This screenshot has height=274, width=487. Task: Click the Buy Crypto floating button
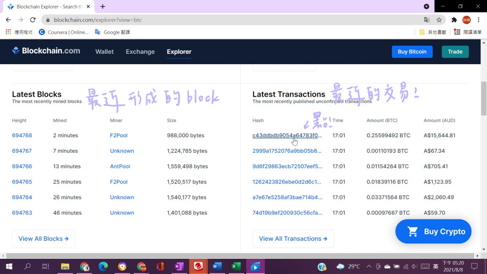click(x=433, y=232)
